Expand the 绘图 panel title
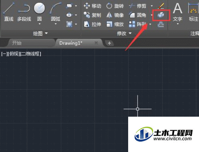Screen dimensions: 199x152 click(40, 33)
